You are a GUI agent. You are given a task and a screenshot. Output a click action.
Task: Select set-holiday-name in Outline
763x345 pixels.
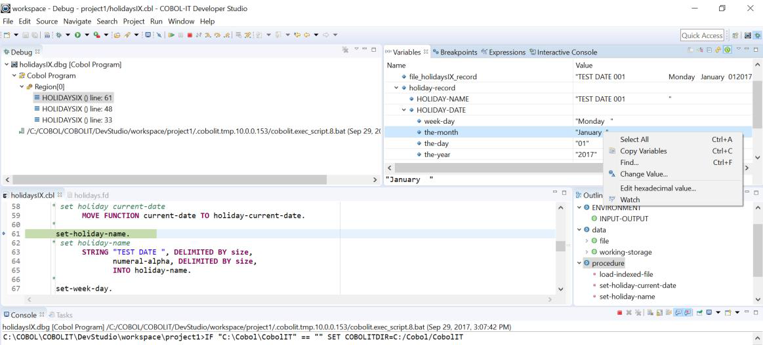click(627, 297)
